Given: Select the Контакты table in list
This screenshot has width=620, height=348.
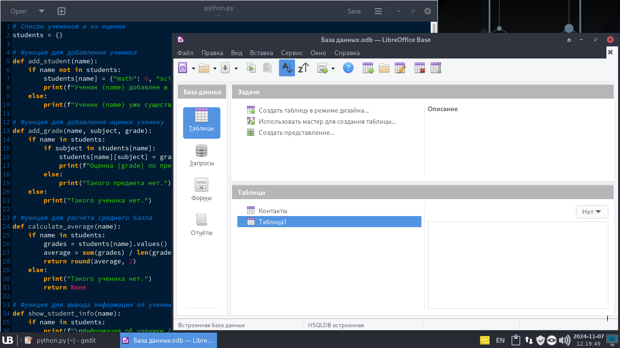Looking at the screenshot, I should click(273, 211).
